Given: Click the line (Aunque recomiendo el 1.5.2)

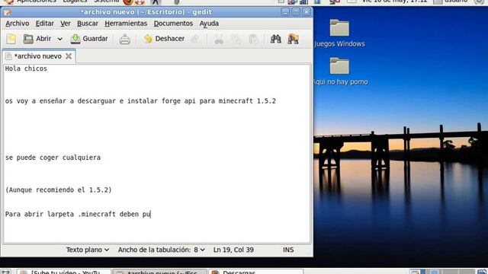Looking at the screenshot, I should tap(58, 190).
